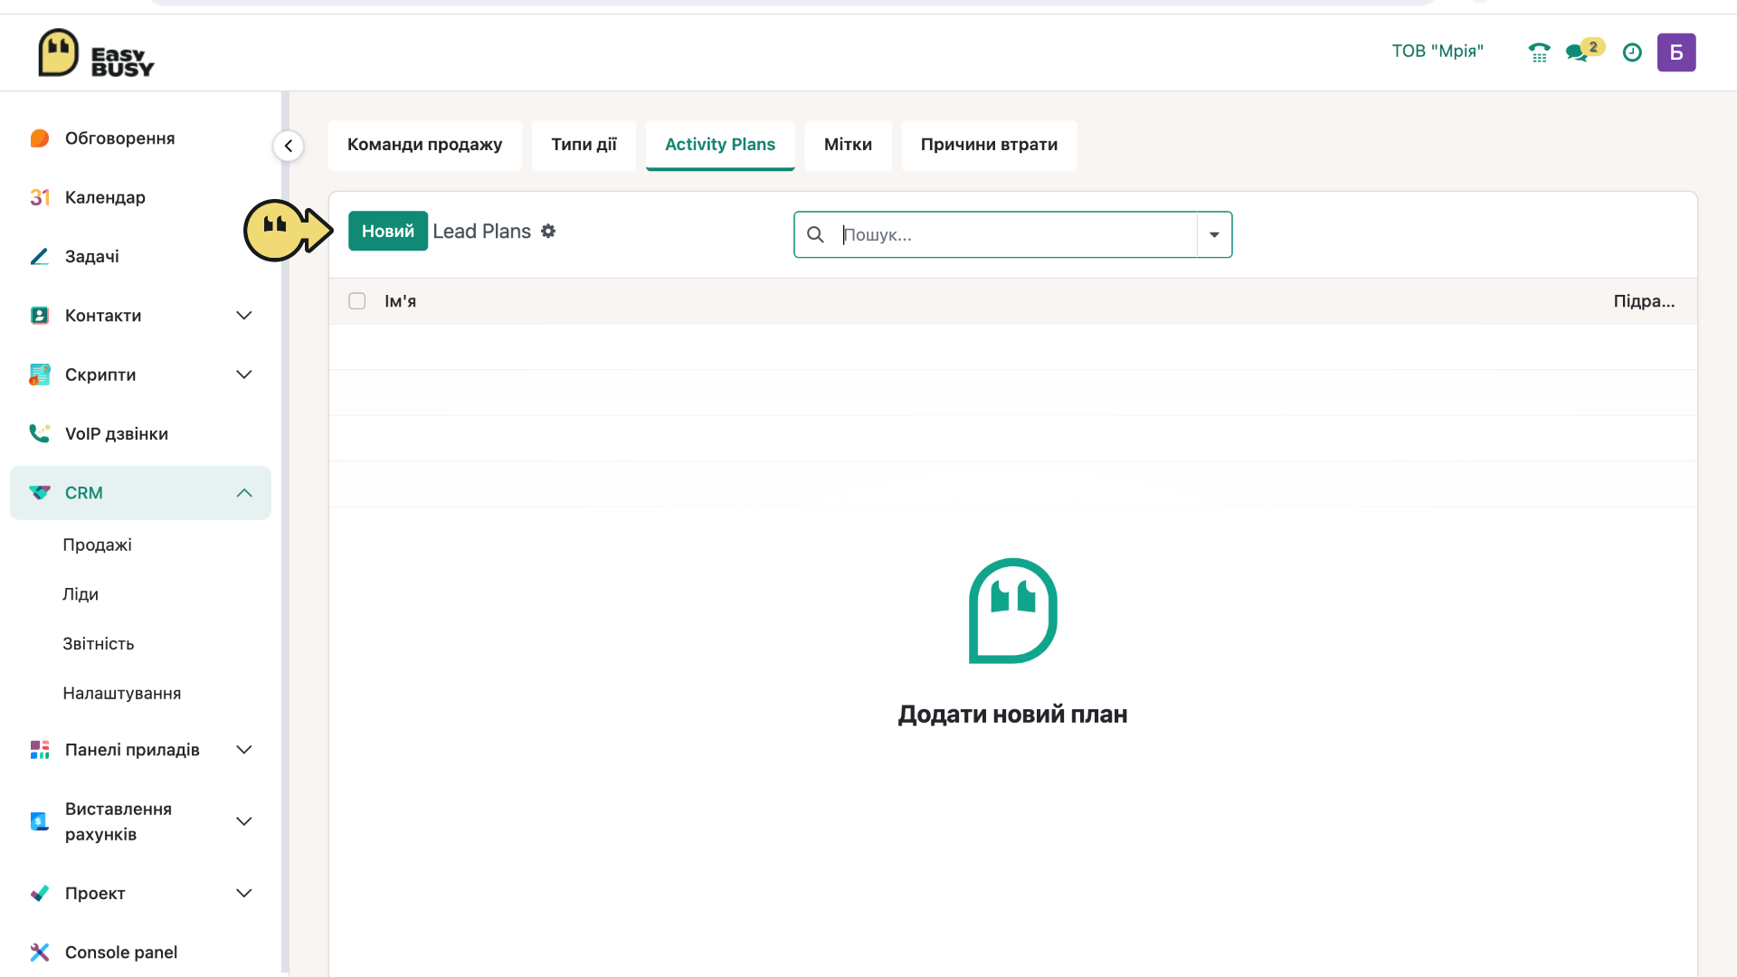Screen dimensions: 1737x977
Task: Click the Новий button
Action: (388, 232)
